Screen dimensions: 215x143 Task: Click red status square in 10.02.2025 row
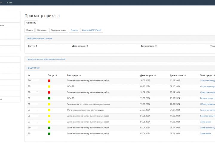click(x=49, y=80)
